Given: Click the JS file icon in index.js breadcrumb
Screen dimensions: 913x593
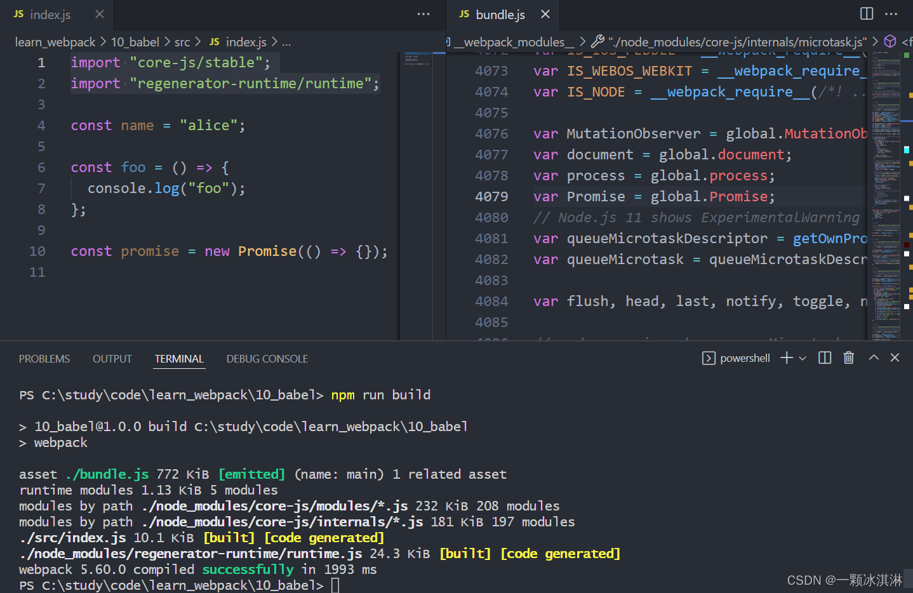Looking at the screenshot, I should [215, 42].
